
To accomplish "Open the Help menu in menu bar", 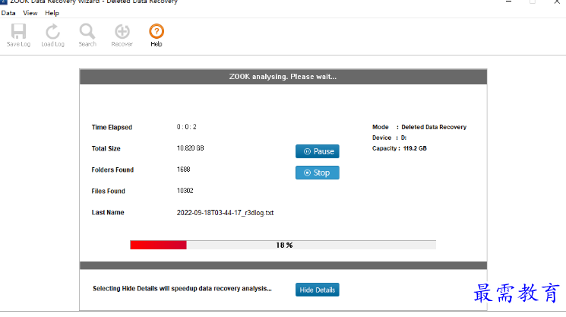I will [52, 13].
